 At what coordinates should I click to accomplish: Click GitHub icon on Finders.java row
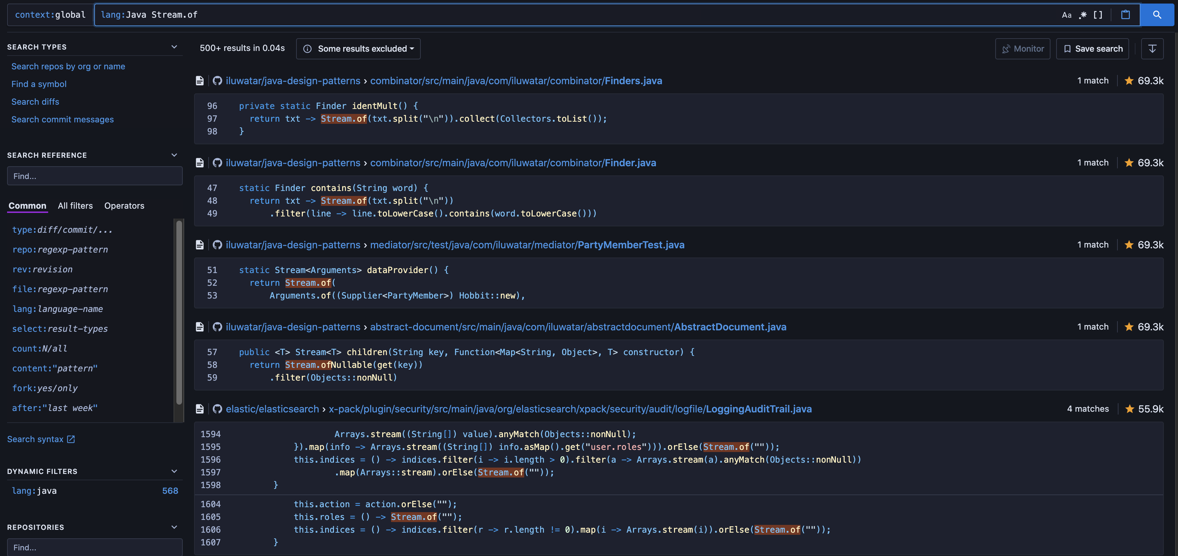[x=217, y=81]
